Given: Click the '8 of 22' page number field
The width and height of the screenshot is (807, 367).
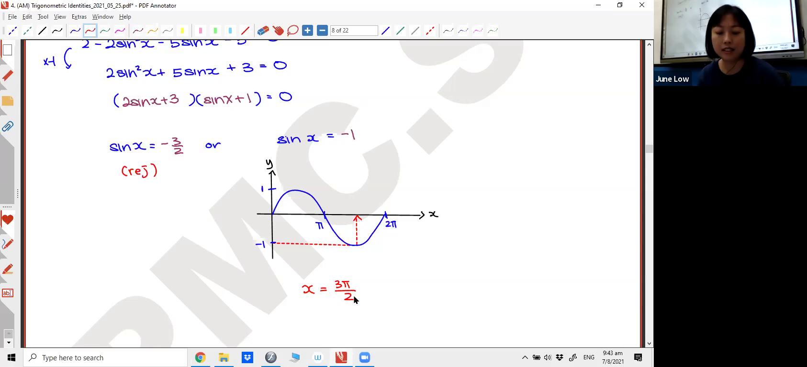Looking at the screenshot, I should tap(354, 31).
